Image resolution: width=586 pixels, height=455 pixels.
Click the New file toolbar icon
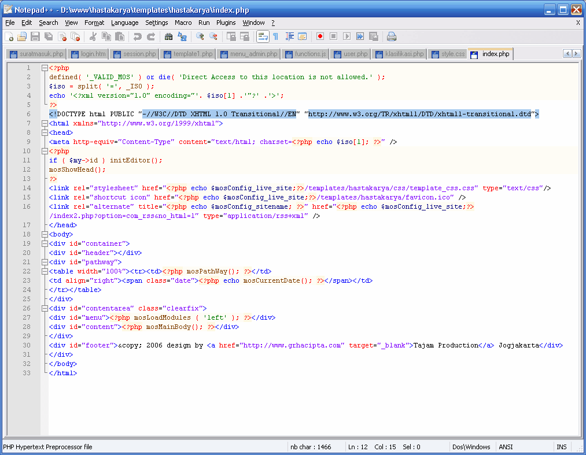(x=9, y=36)
